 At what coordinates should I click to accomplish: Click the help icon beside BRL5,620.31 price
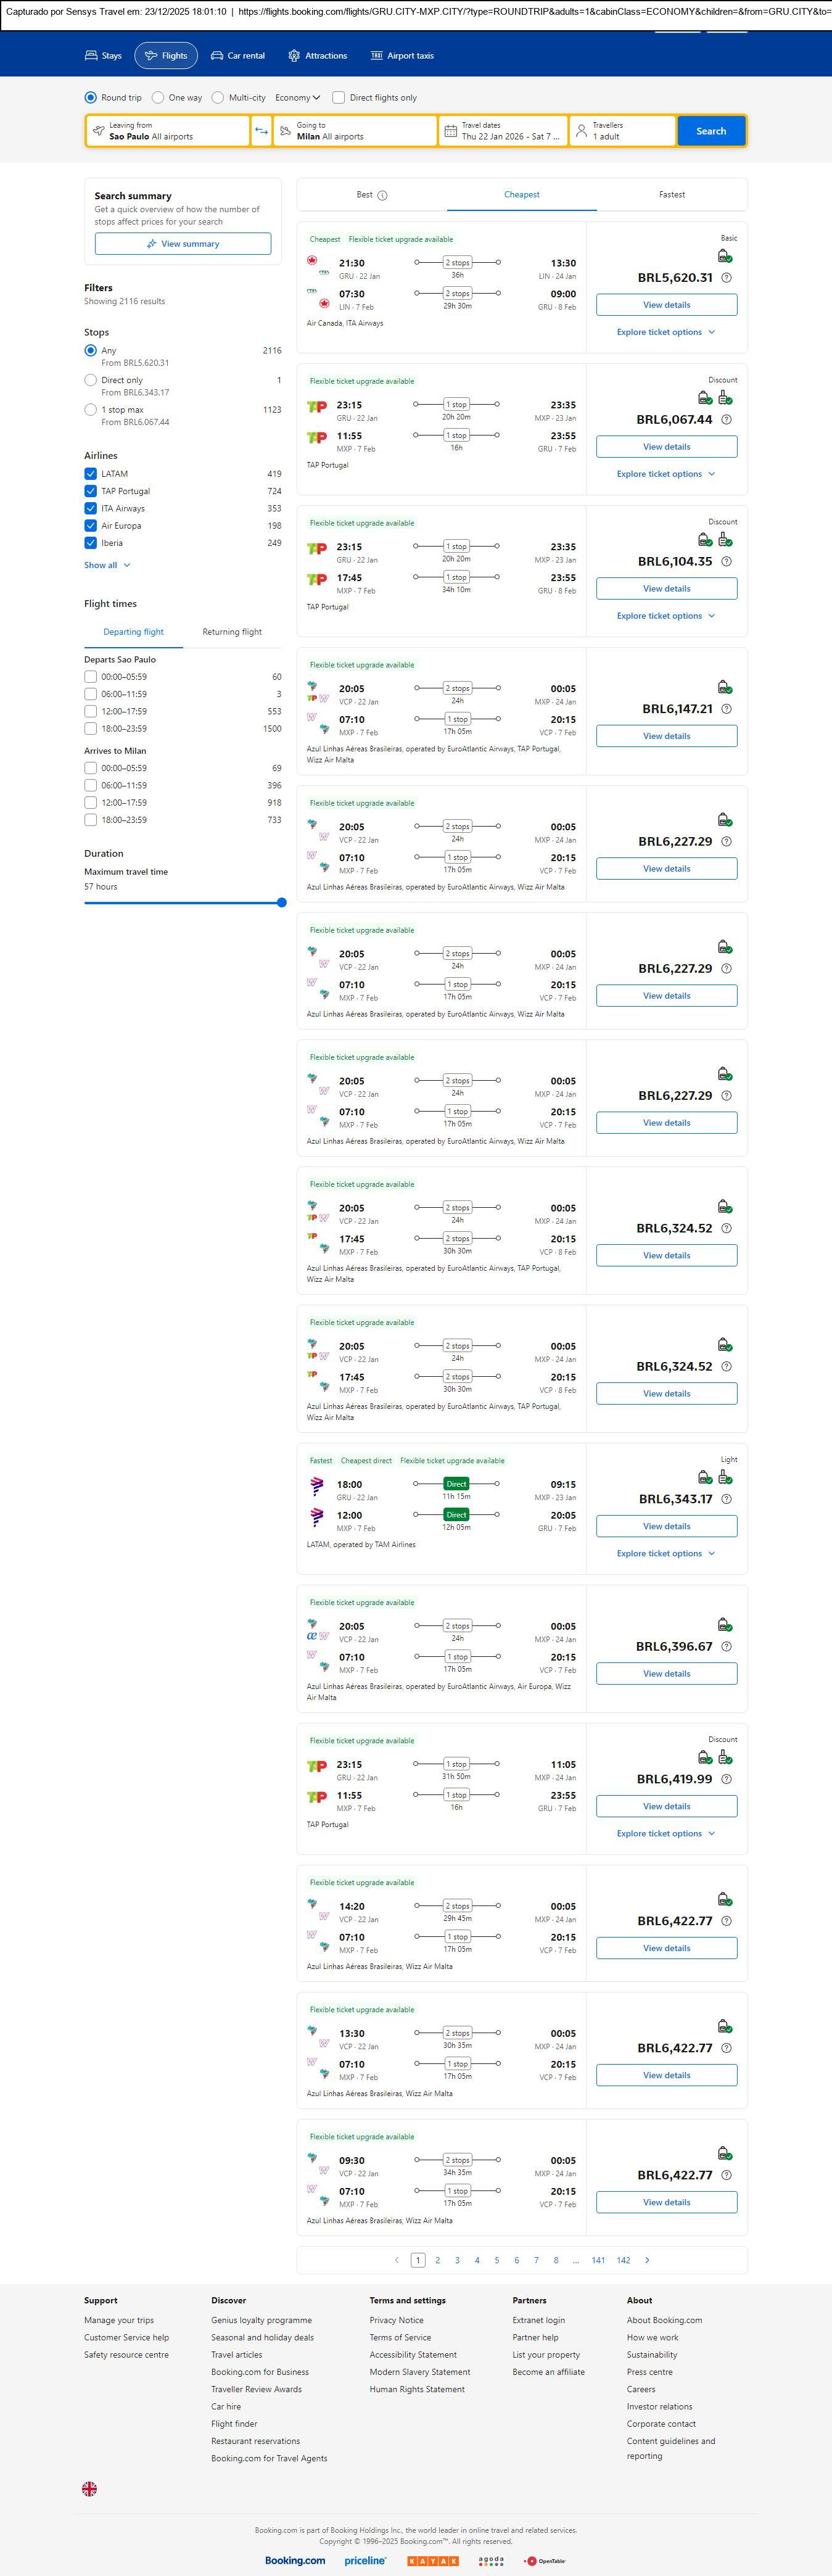pos(726,278)
